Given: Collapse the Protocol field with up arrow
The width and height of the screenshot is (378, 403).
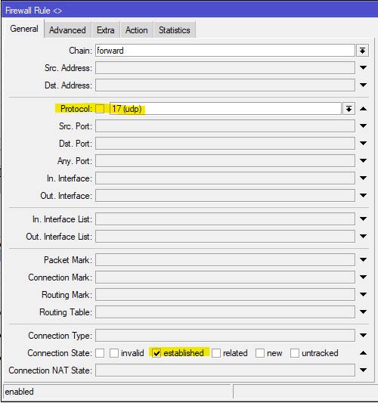Looking at the screenshot, I should click(363, 109).
